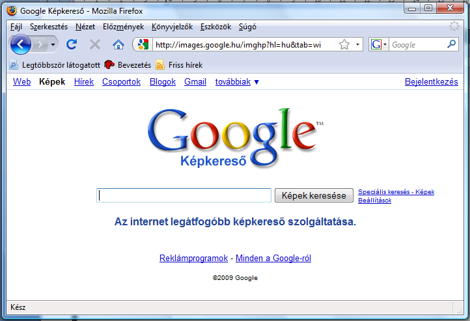Open the address bar history dropdown
The image size is (470, 321).
pyautogui.click(x=357, y=45)
